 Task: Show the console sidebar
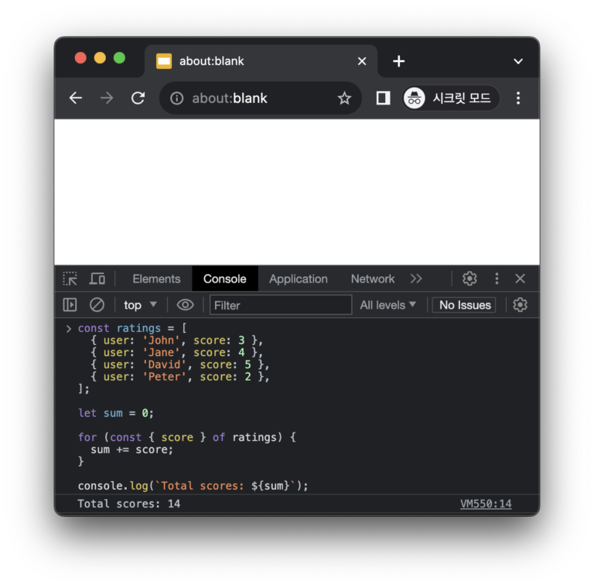[70, 305]
